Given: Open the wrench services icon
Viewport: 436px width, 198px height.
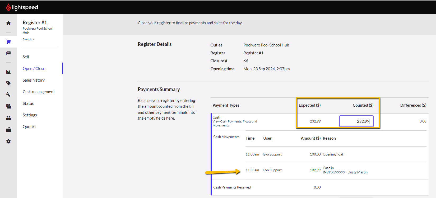Looking at the screenshot, I should (8, 94).
